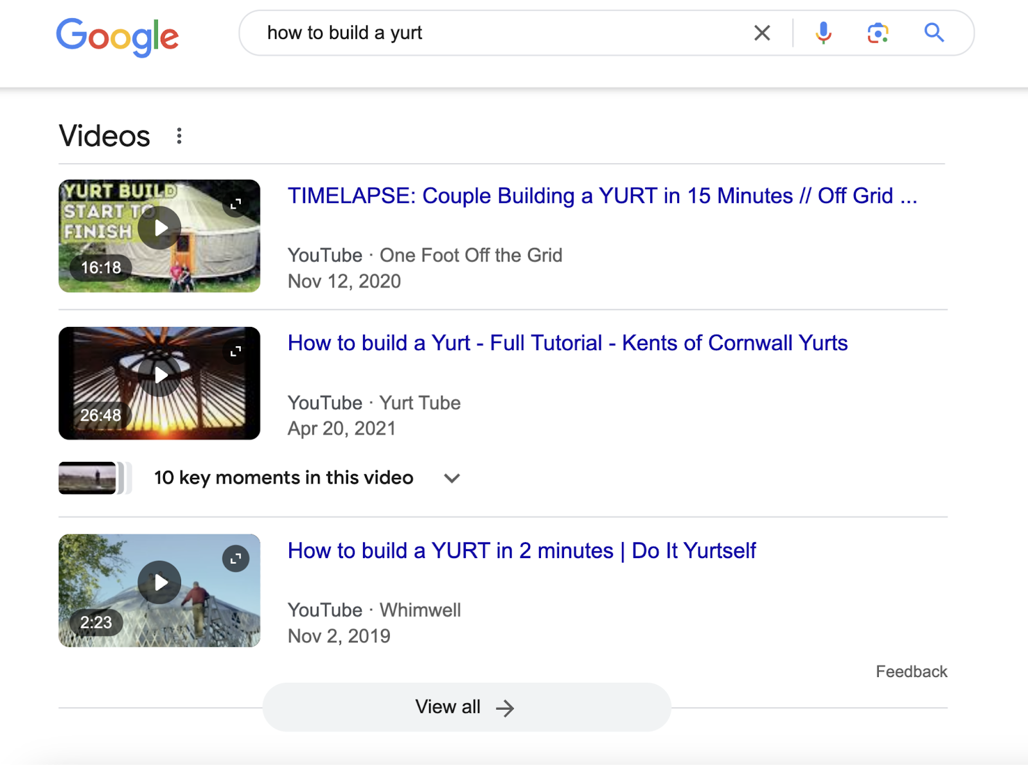Open the TIMELAPSE yurt building video link
Viewport: 1028px width, 765px height.
click(x=603, y=196)
